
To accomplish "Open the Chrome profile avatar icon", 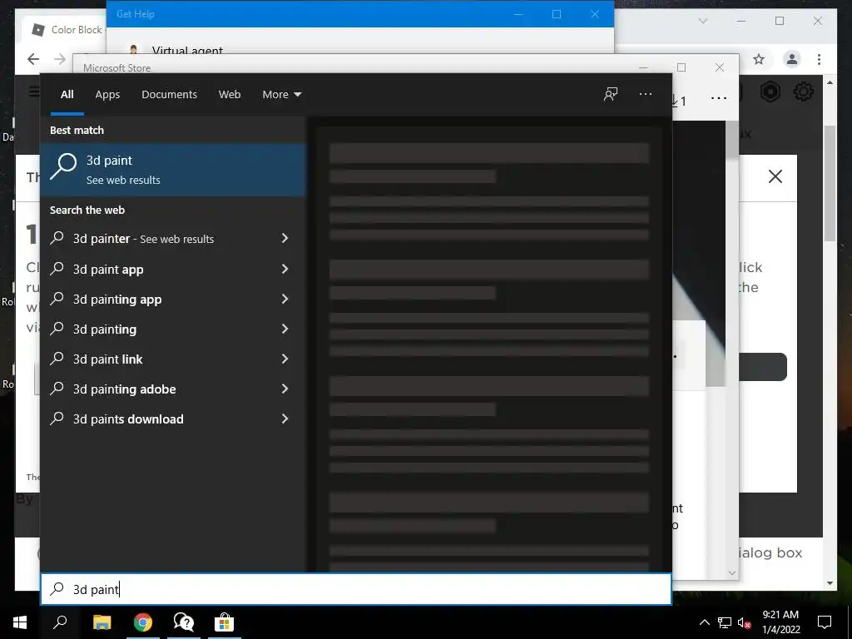I will (792, 59).
